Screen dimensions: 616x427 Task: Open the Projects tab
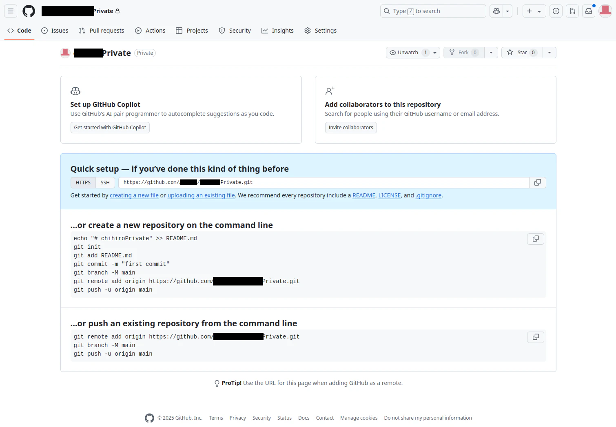click(x=192, y=31)
